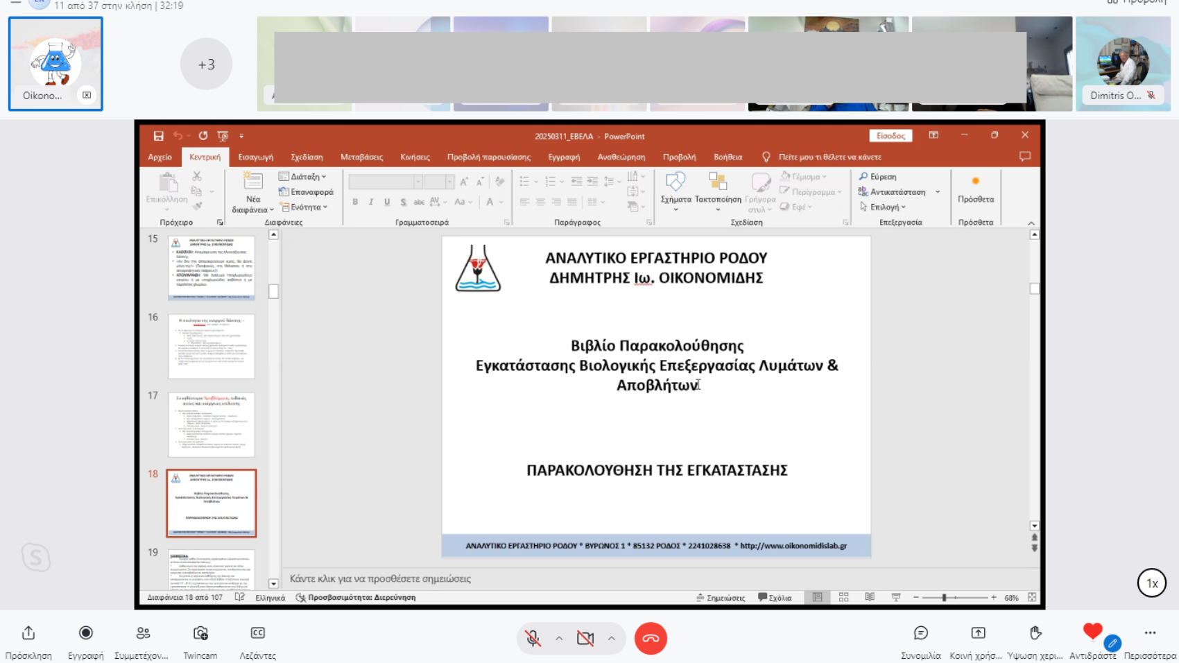Image resolution: width=1179 pixels, height=663 pixels.
Task: Open spell check icon in status bar
Action: [239, 597]
